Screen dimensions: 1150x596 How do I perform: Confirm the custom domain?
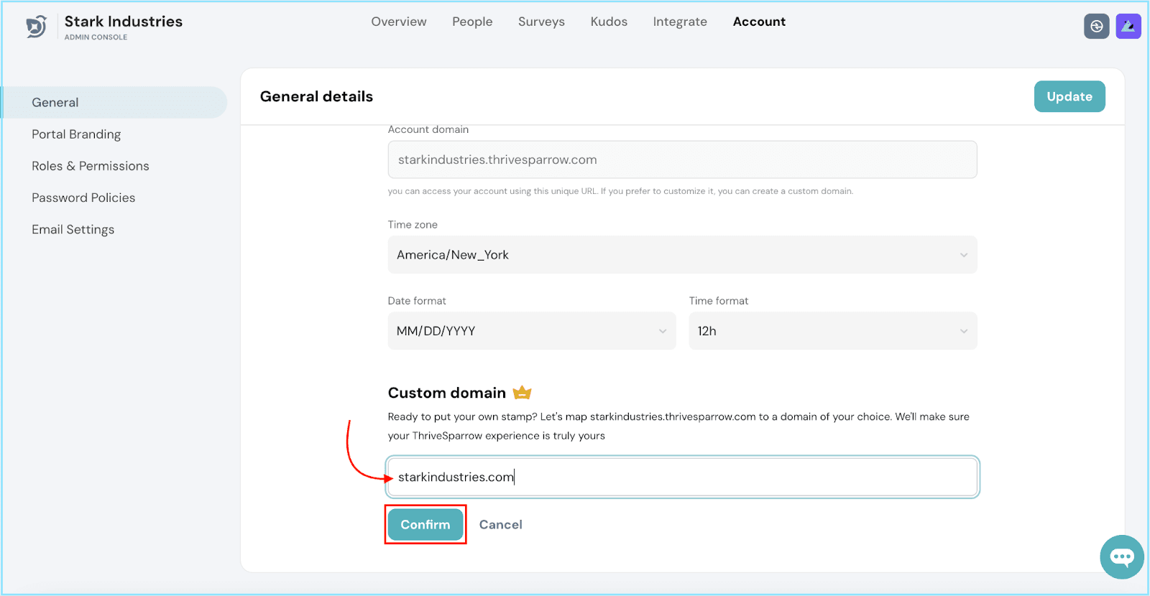coord(425,525)
